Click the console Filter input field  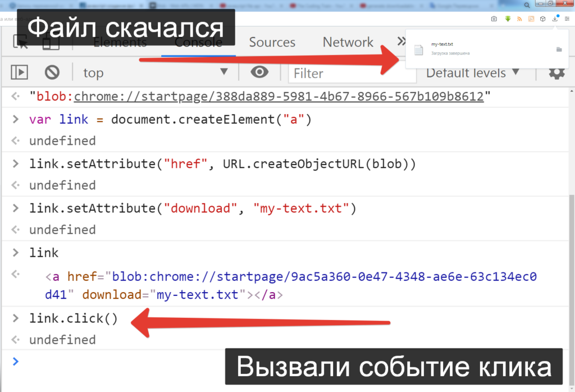[343, 73]
